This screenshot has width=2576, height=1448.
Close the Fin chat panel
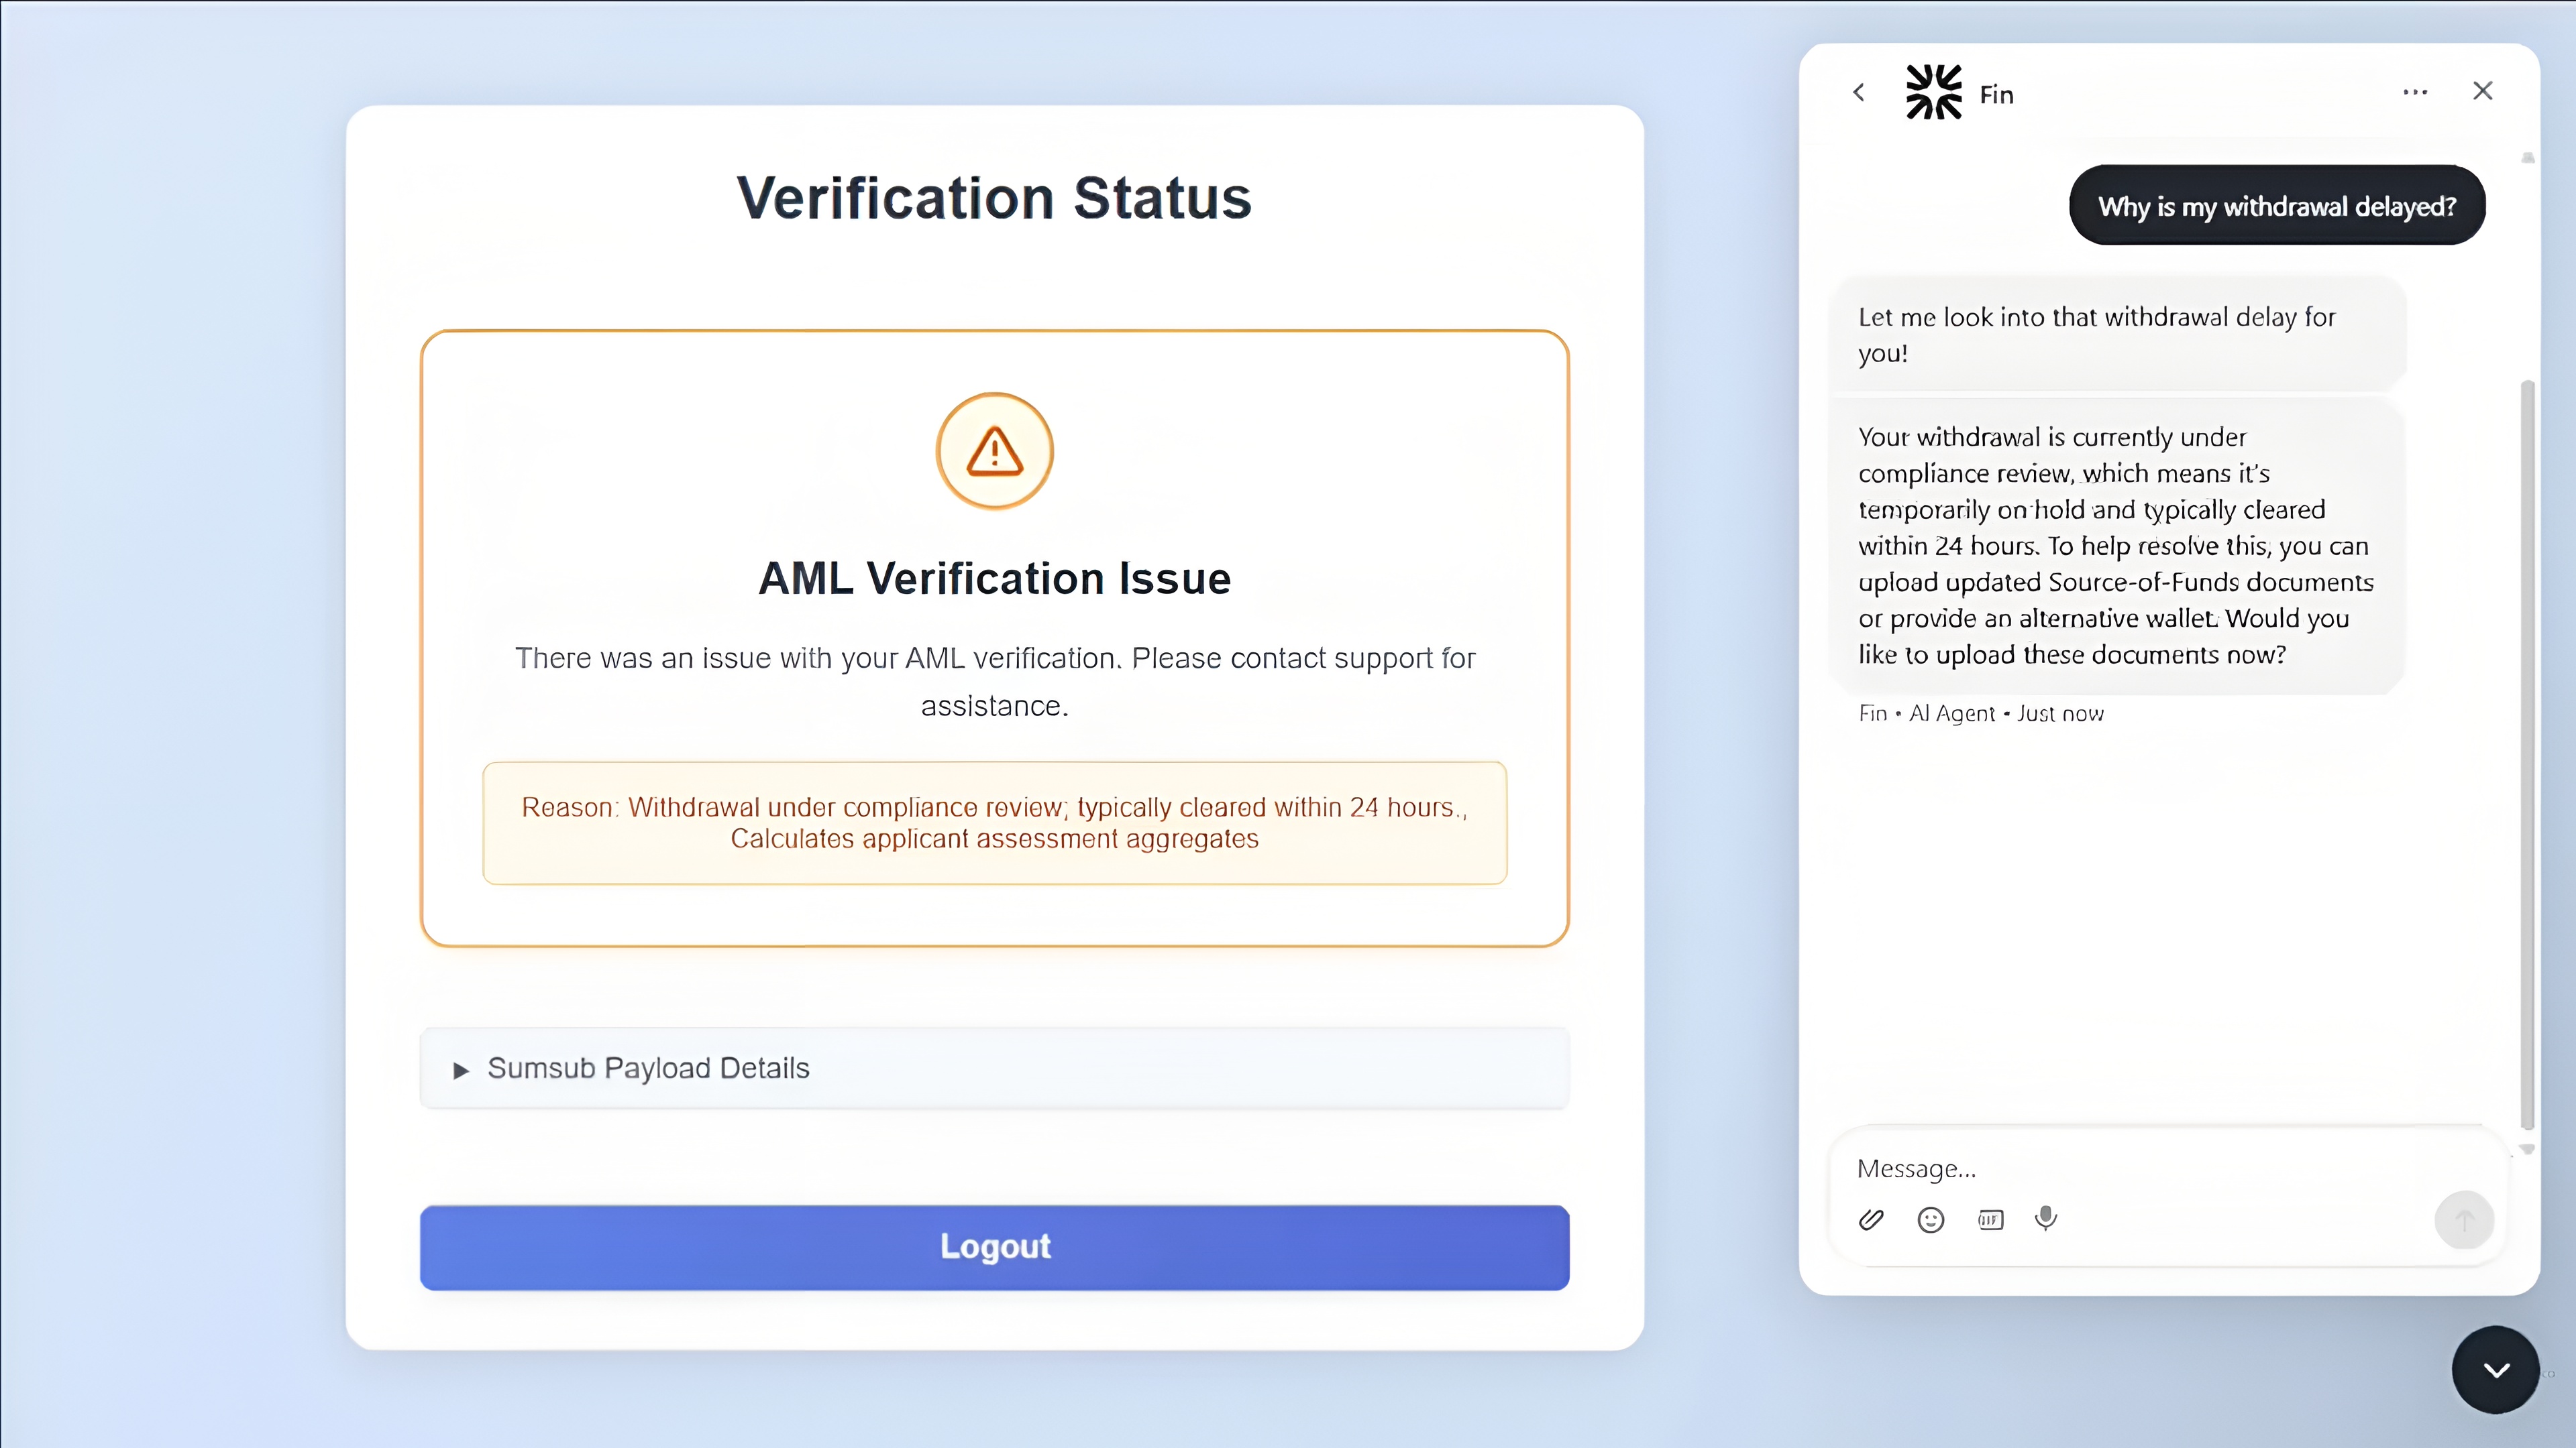2482,91
